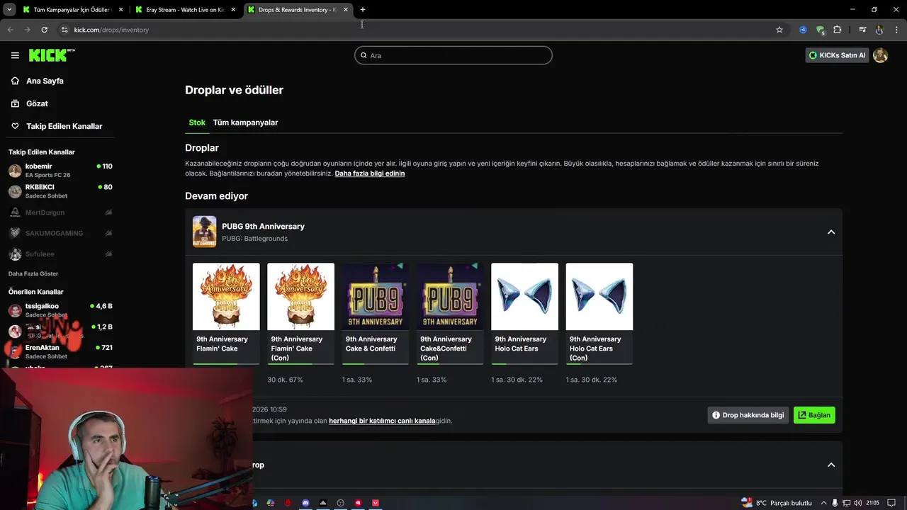This screenshot has height=510, width=907.
Task: Bookmark this page with star icon
Action: (x=779, y=30)
